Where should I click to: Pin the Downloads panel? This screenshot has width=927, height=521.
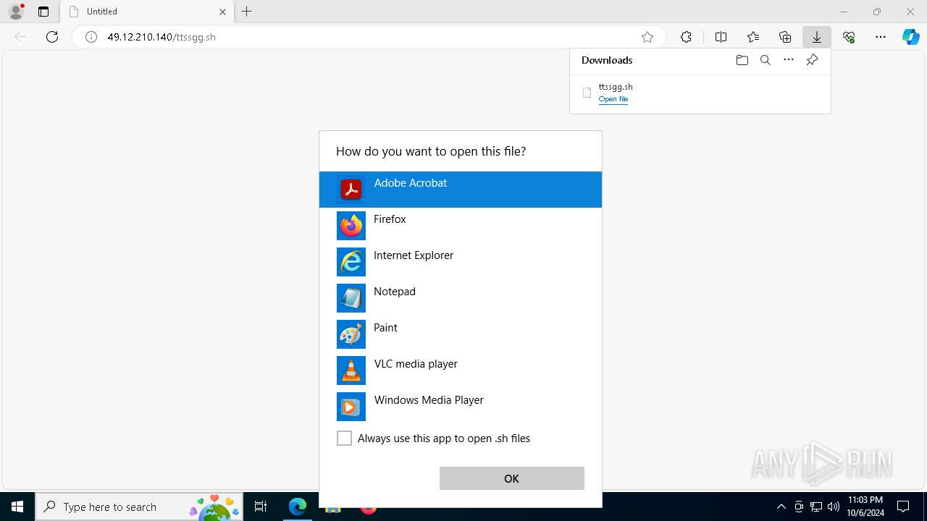tap(812, 60)
